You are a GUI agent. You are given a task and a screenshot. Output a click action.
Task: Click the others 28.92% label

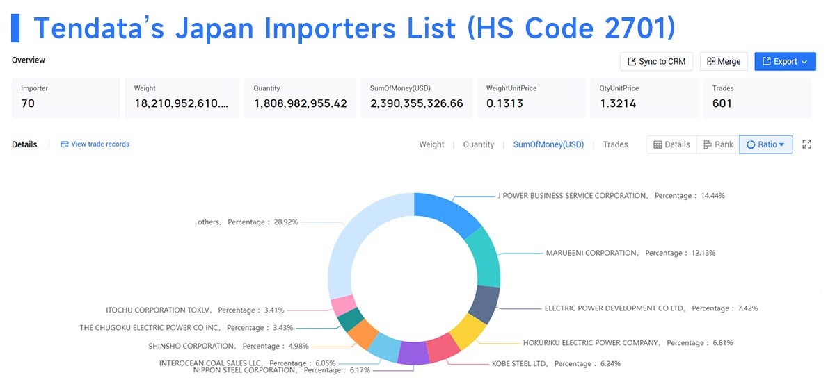click(x=248, y=222)
